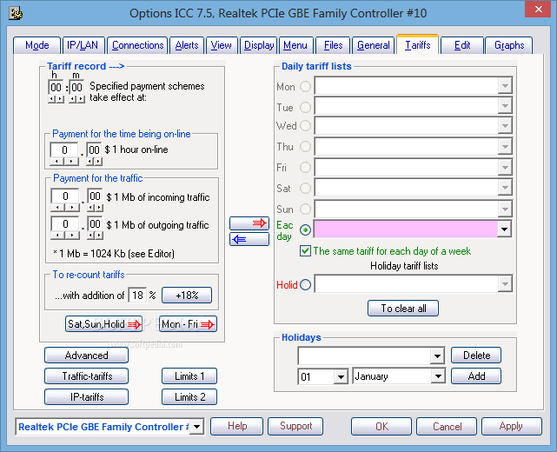Image resolution: width=557 pixels, height=452 pixels.
Task: Decrease outgoing traffic dollars stepper
Action: click(58, 236)
